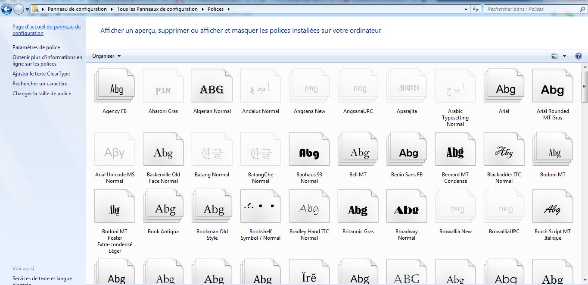Select the Algerian Normal font icon
Viewport: 588px width, 285px height.
click(x=212, y=86)
